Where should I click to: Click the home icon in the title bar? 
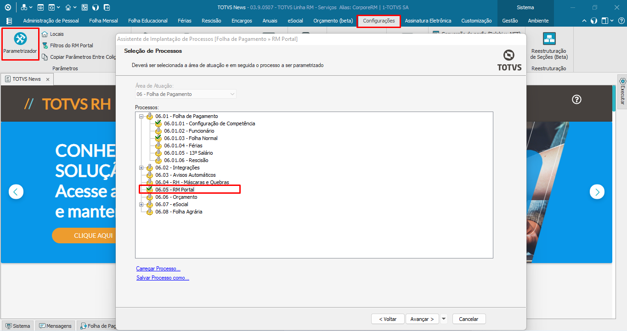tap(68, 7)
